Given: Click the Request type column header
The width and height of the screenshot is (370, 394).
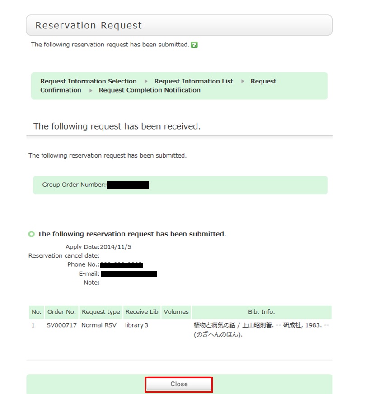Looking at the screenshot, I should (101, 312).
